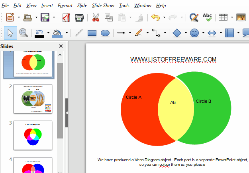
Task: Open the Slide menu
Action: pos(82,6)
